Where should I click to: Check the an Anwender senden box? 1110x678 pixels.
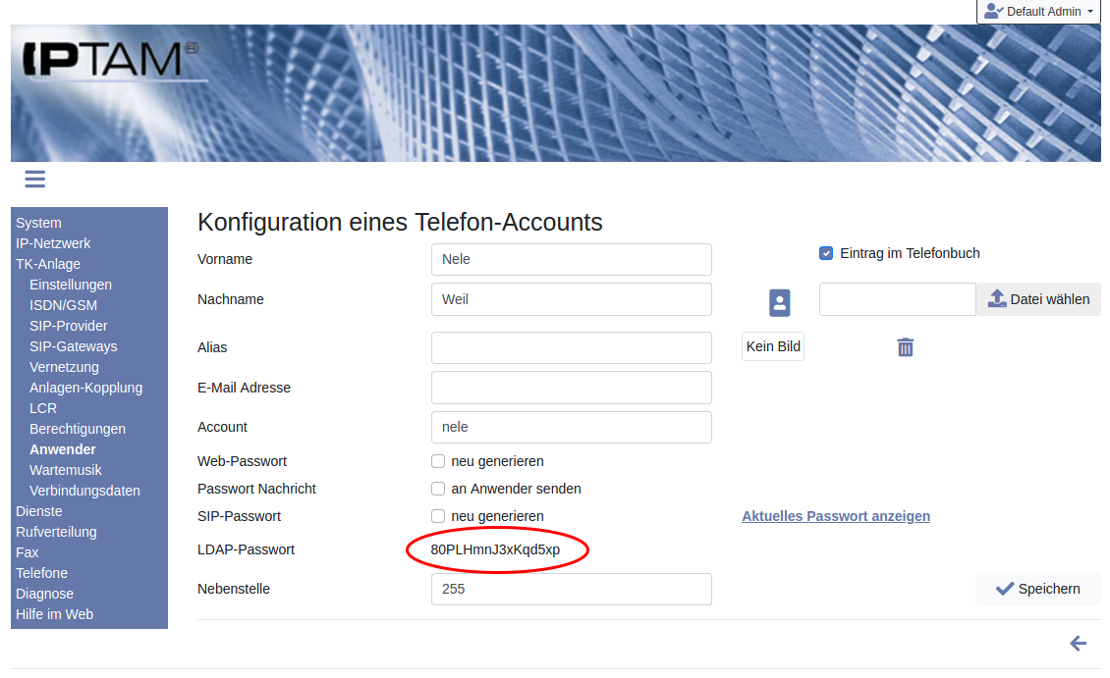pos(438,489)
